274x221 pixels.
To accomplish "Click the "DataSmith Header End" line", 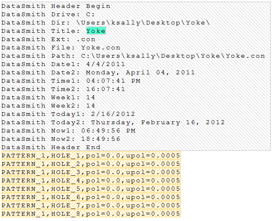I will 51,147.
